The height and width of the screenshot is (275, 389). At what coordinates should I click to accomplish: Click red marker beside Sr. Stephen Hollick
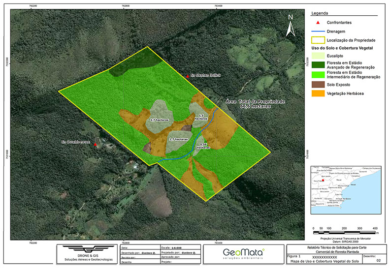(188, 76)
